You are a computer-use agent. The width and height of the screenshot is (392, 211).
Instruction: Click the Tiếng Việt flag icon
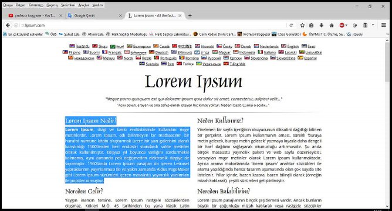click(226, 64)
